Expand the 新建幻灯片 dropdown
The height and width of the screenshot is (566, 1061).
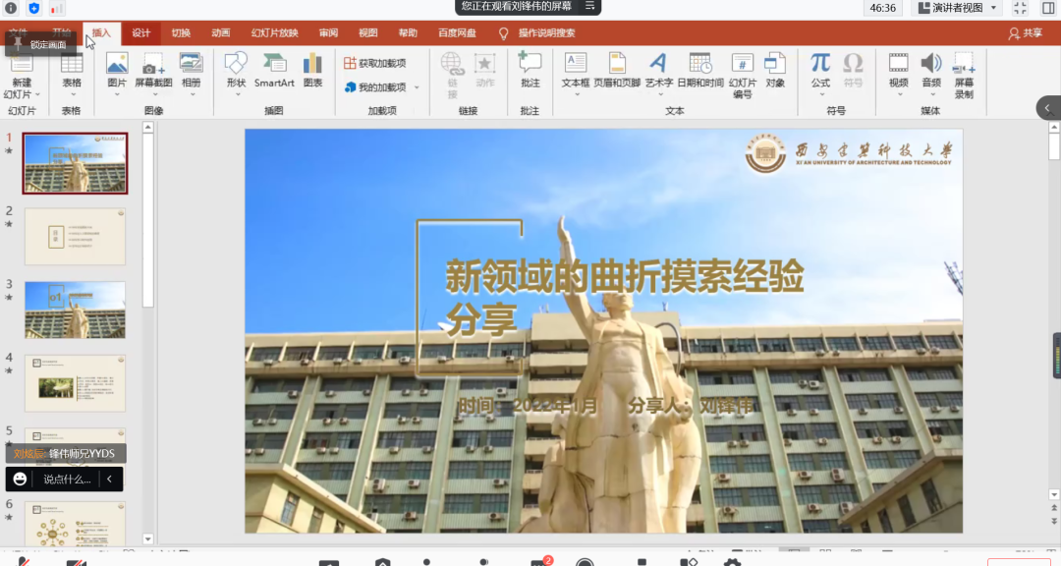click(x=22, y=94)
